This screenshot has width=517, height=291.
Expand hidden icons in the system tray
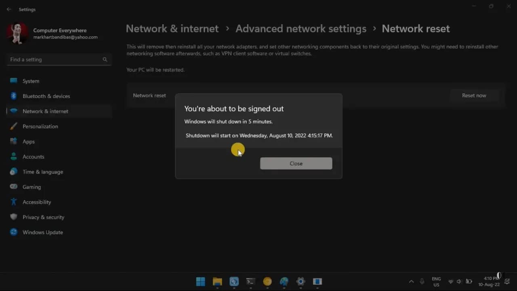tap(411, 282)
